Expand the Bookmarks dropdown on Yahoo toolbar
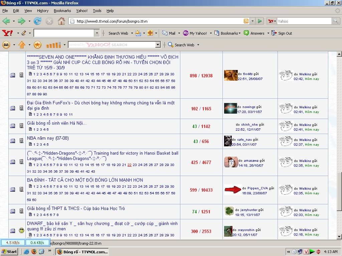 pyautogui.click(x=239, y=33)
